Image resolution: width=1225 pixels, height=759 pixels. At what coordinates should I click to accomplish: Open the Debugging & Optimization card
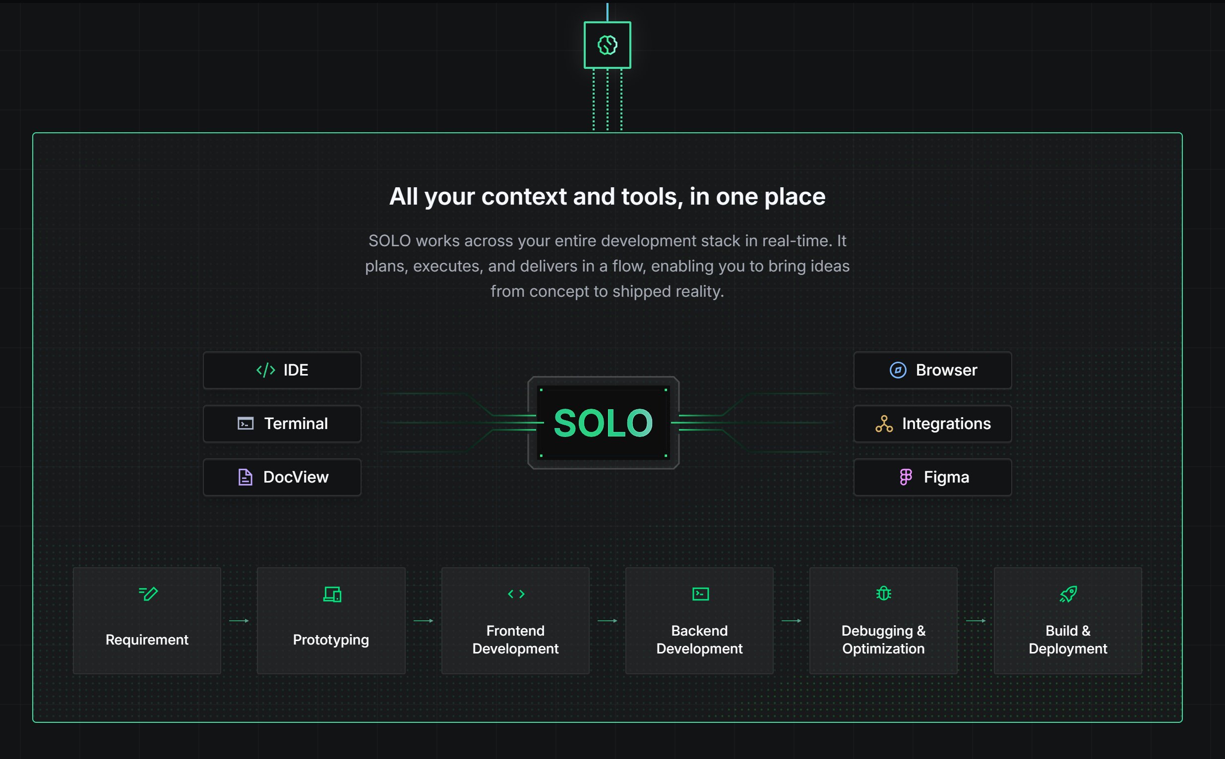tap(883, 620)
